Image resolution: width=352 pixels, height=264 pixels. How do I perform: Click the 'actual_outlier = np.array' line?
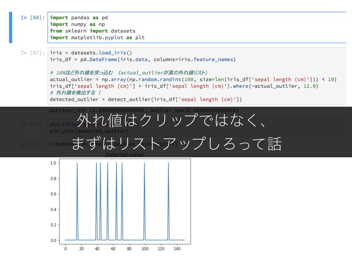193,79
